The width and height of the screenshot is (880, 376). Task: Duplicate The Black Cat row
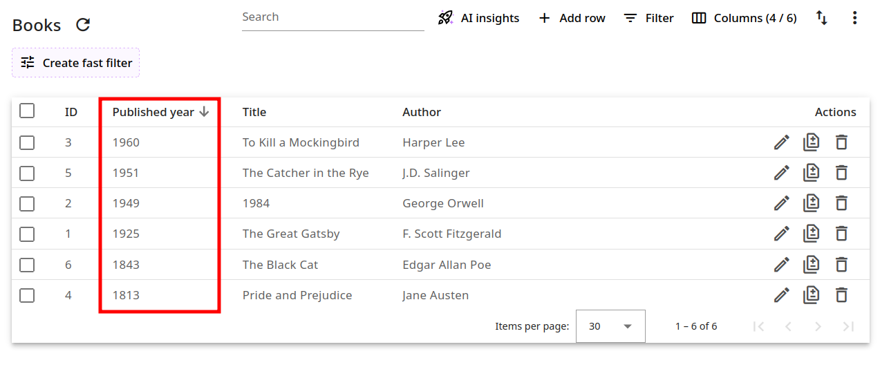tap(811, 264)
